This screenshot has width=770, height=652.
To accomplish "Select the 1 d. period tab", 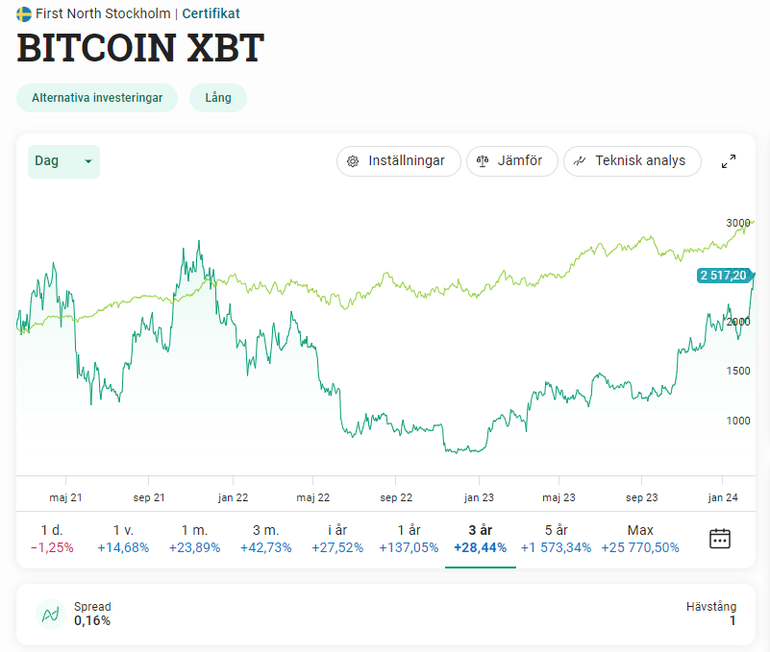I will [x=52, y=539].
